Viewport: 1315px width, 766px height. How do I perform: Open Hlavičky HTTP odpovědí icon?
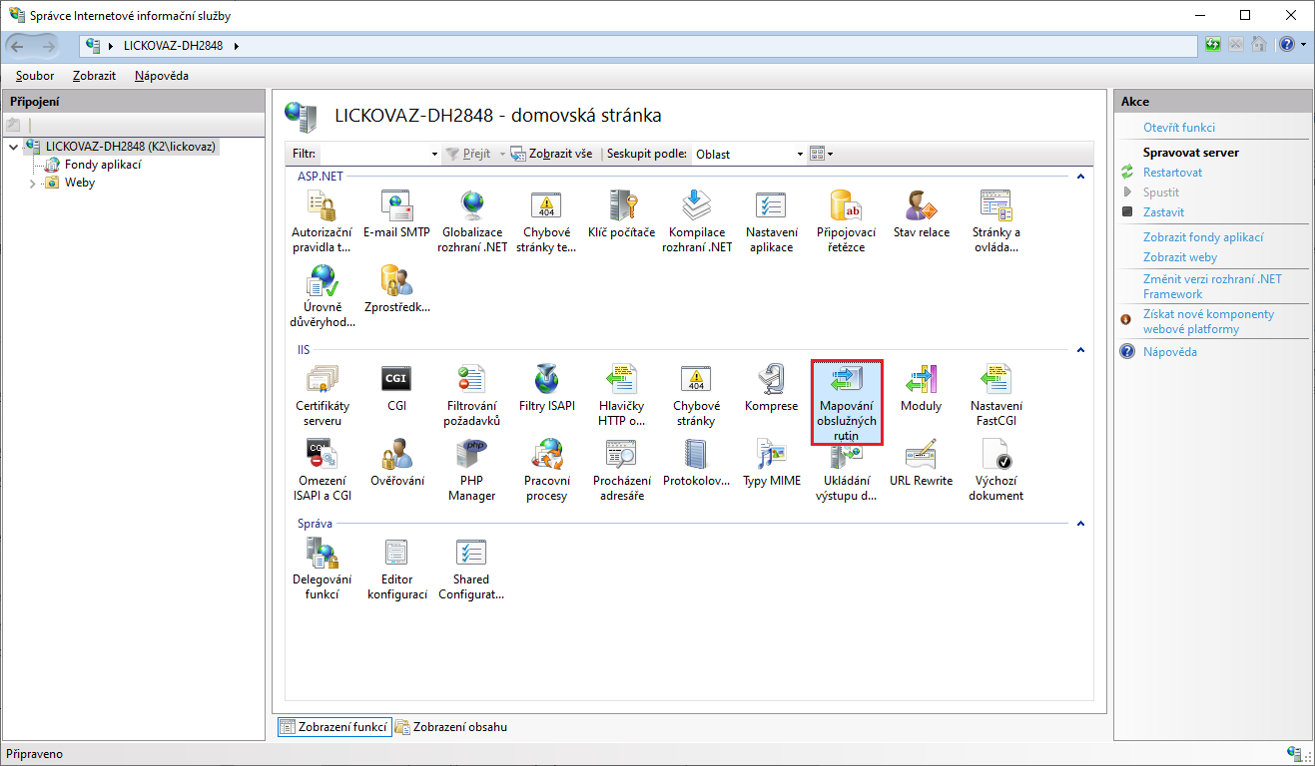point(621,395)
